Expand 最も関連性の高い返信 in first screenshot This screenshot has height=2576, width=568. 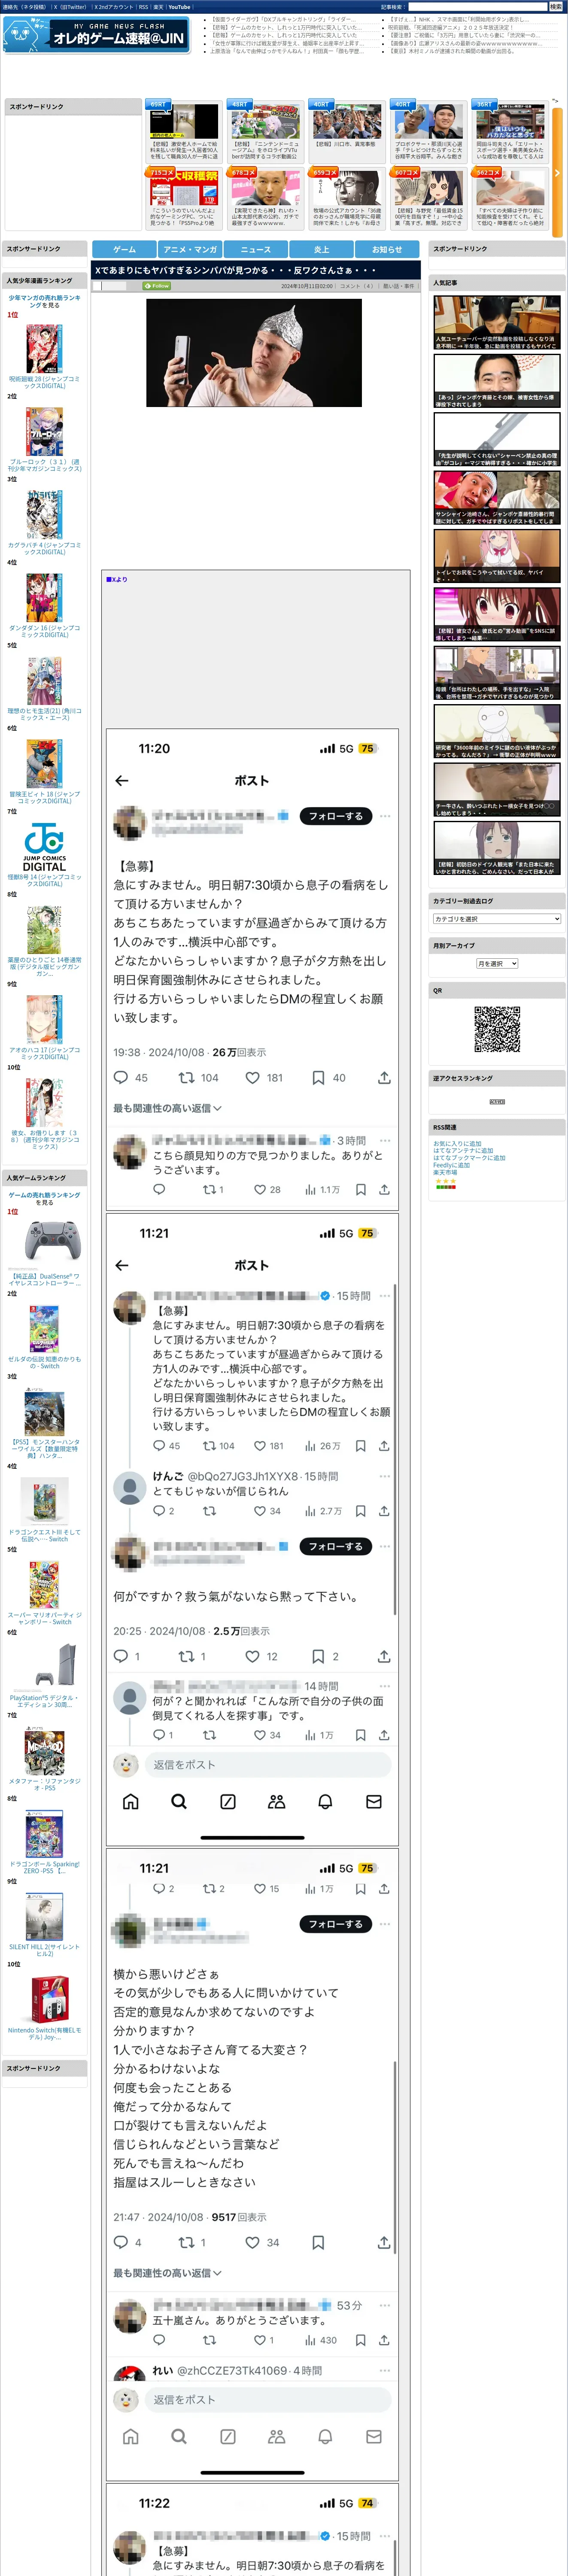[x=167, y=1108]
